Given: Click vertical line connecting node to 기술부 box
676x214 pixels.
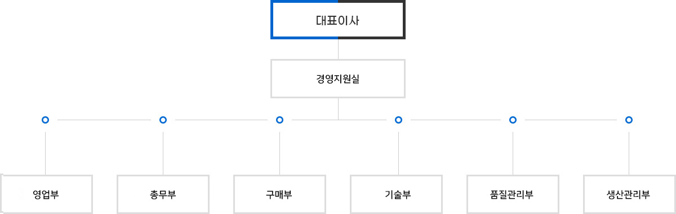Looking at the screenshot, I should [398, 153].
